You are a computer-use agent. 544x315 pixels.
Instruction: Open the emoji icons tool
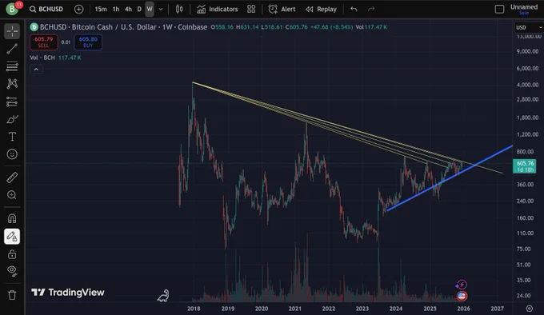(12, 154)
